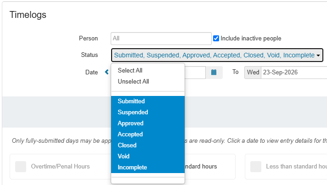The width and height of the screenshot is (327, 185).
Task: Click the Less than standard hours swatch
Action: (256, 167)
